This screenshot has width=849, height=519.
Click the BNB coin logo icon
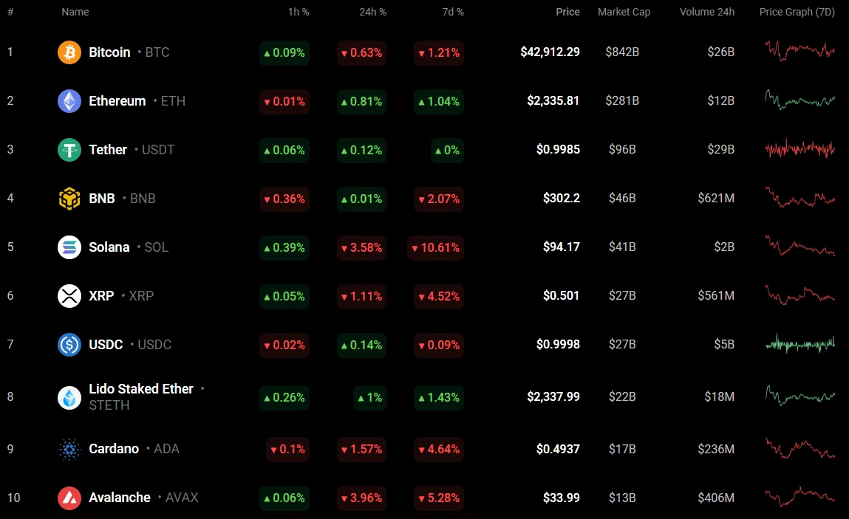pyautogui.click(x=69, y=199)
